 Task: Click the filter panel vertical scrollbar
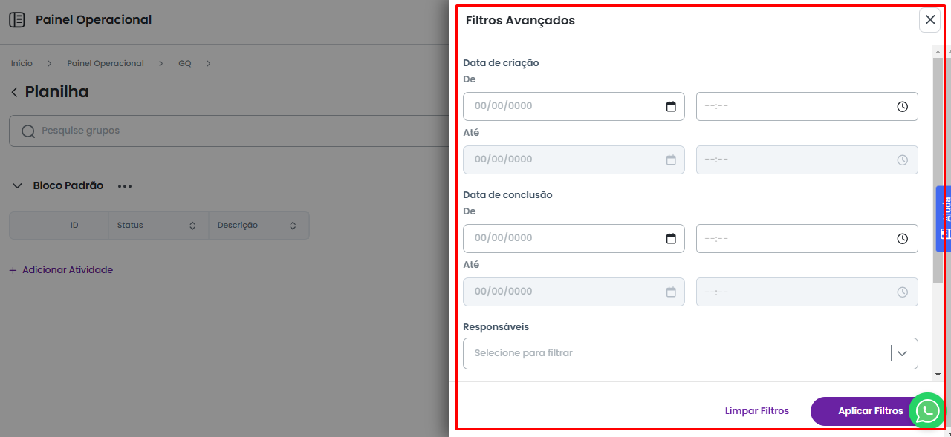938,169
